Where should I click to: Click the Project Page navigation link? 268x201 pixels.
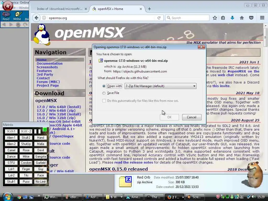coord(48,86)
